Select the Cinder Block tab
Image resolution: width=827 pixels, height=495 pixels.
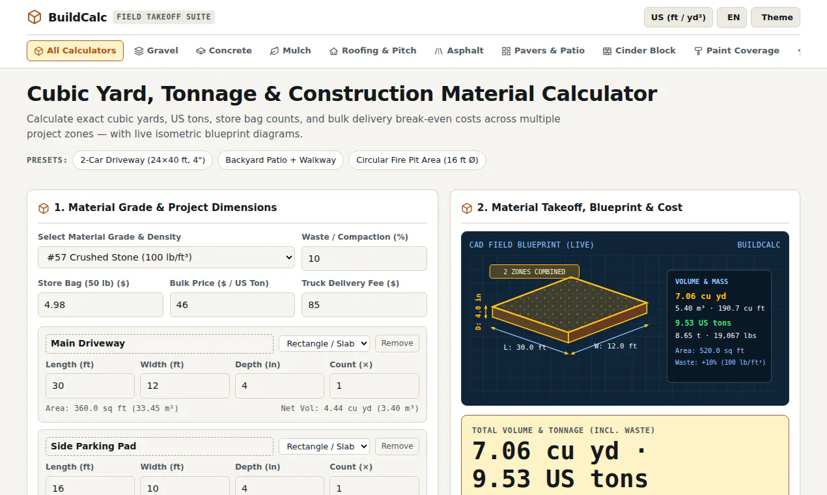pos(639,51)
